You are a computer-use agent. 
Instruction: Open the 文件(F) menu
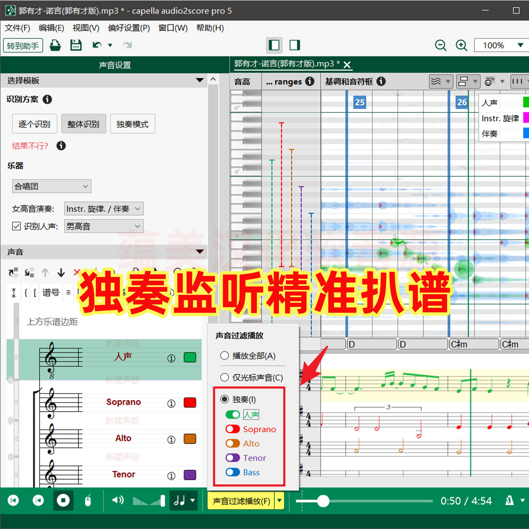pos(17,28)
